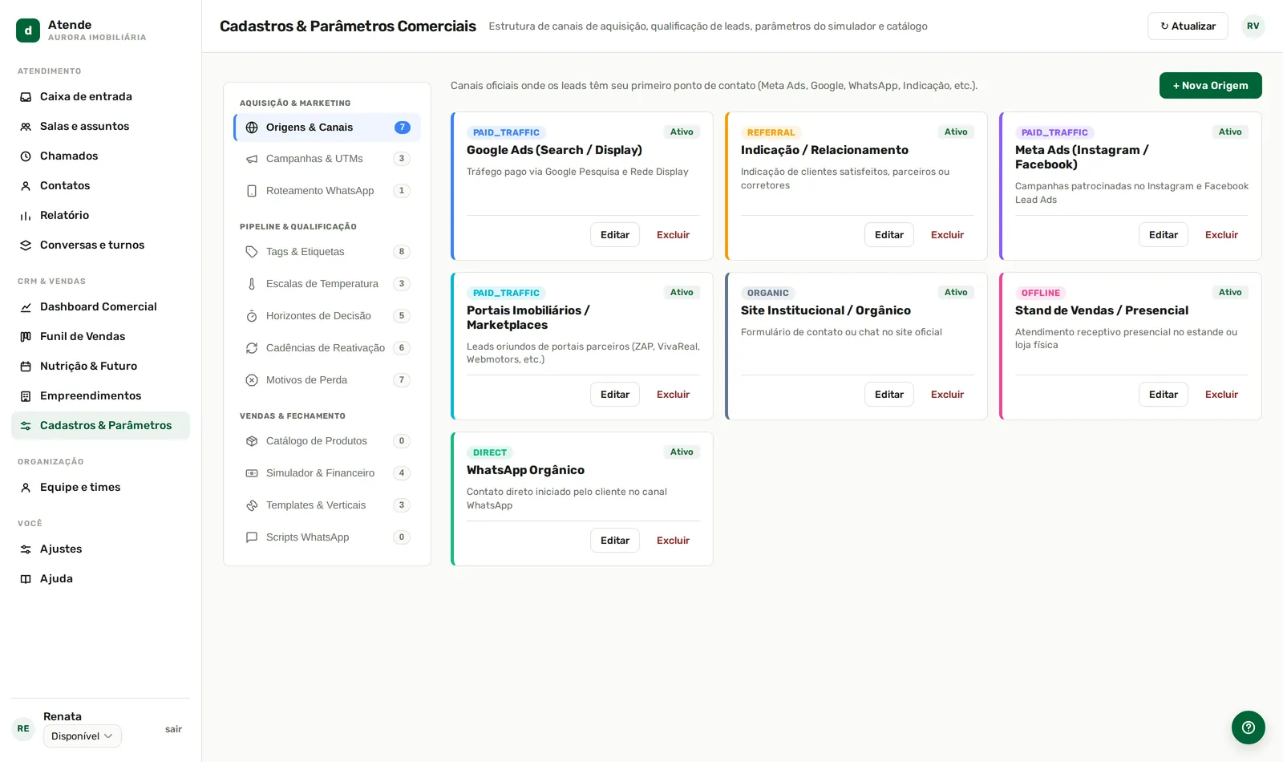1283x762 pixels.
Task: Click the inbox icon for Caixa de entrada
Action: tap(26, 97)
